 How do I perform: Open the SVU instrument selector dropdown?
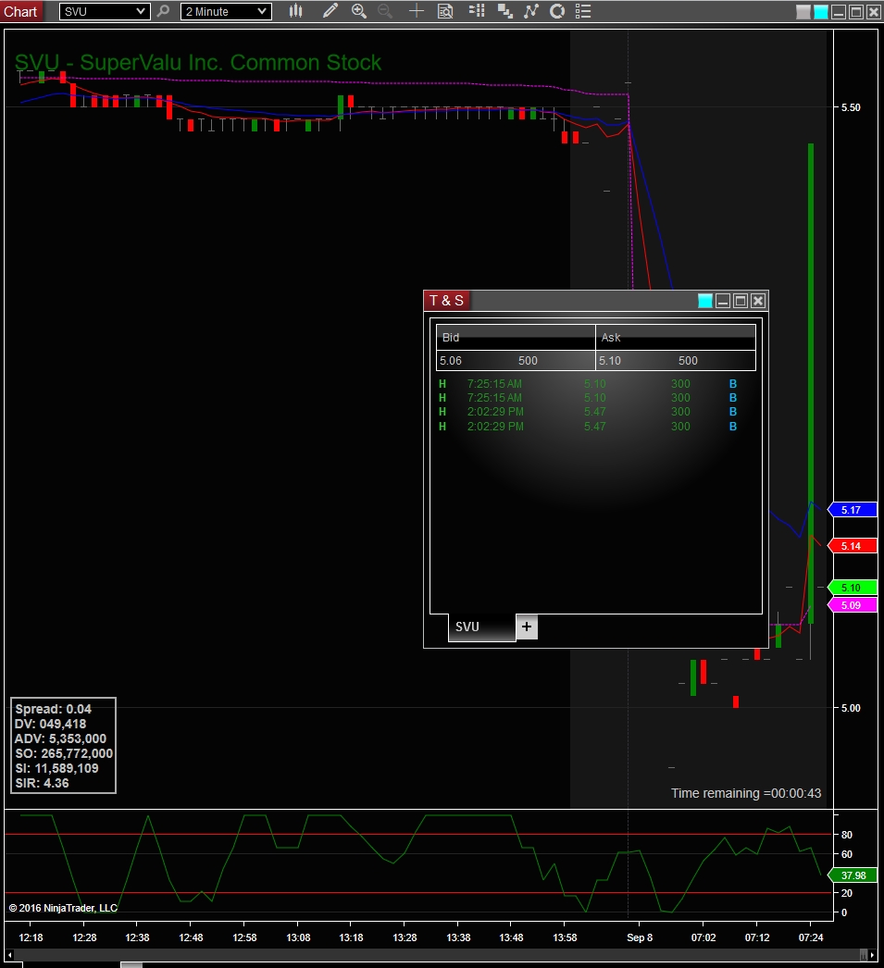point(105,11)
